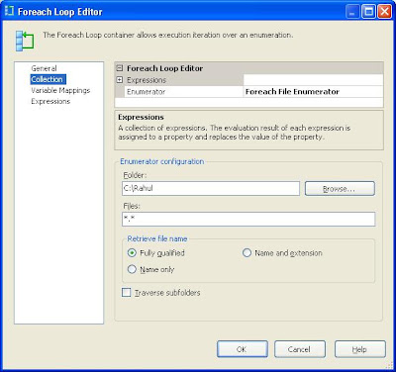Open the General page
This screenshot has width=396, height=372.
pos(44,68)
